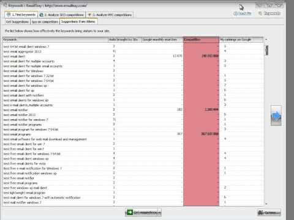This screenshot has width=294, height=220.
Task: Select row 'best free email client for windows 7 64 bit'
Action: click(133, 154)
